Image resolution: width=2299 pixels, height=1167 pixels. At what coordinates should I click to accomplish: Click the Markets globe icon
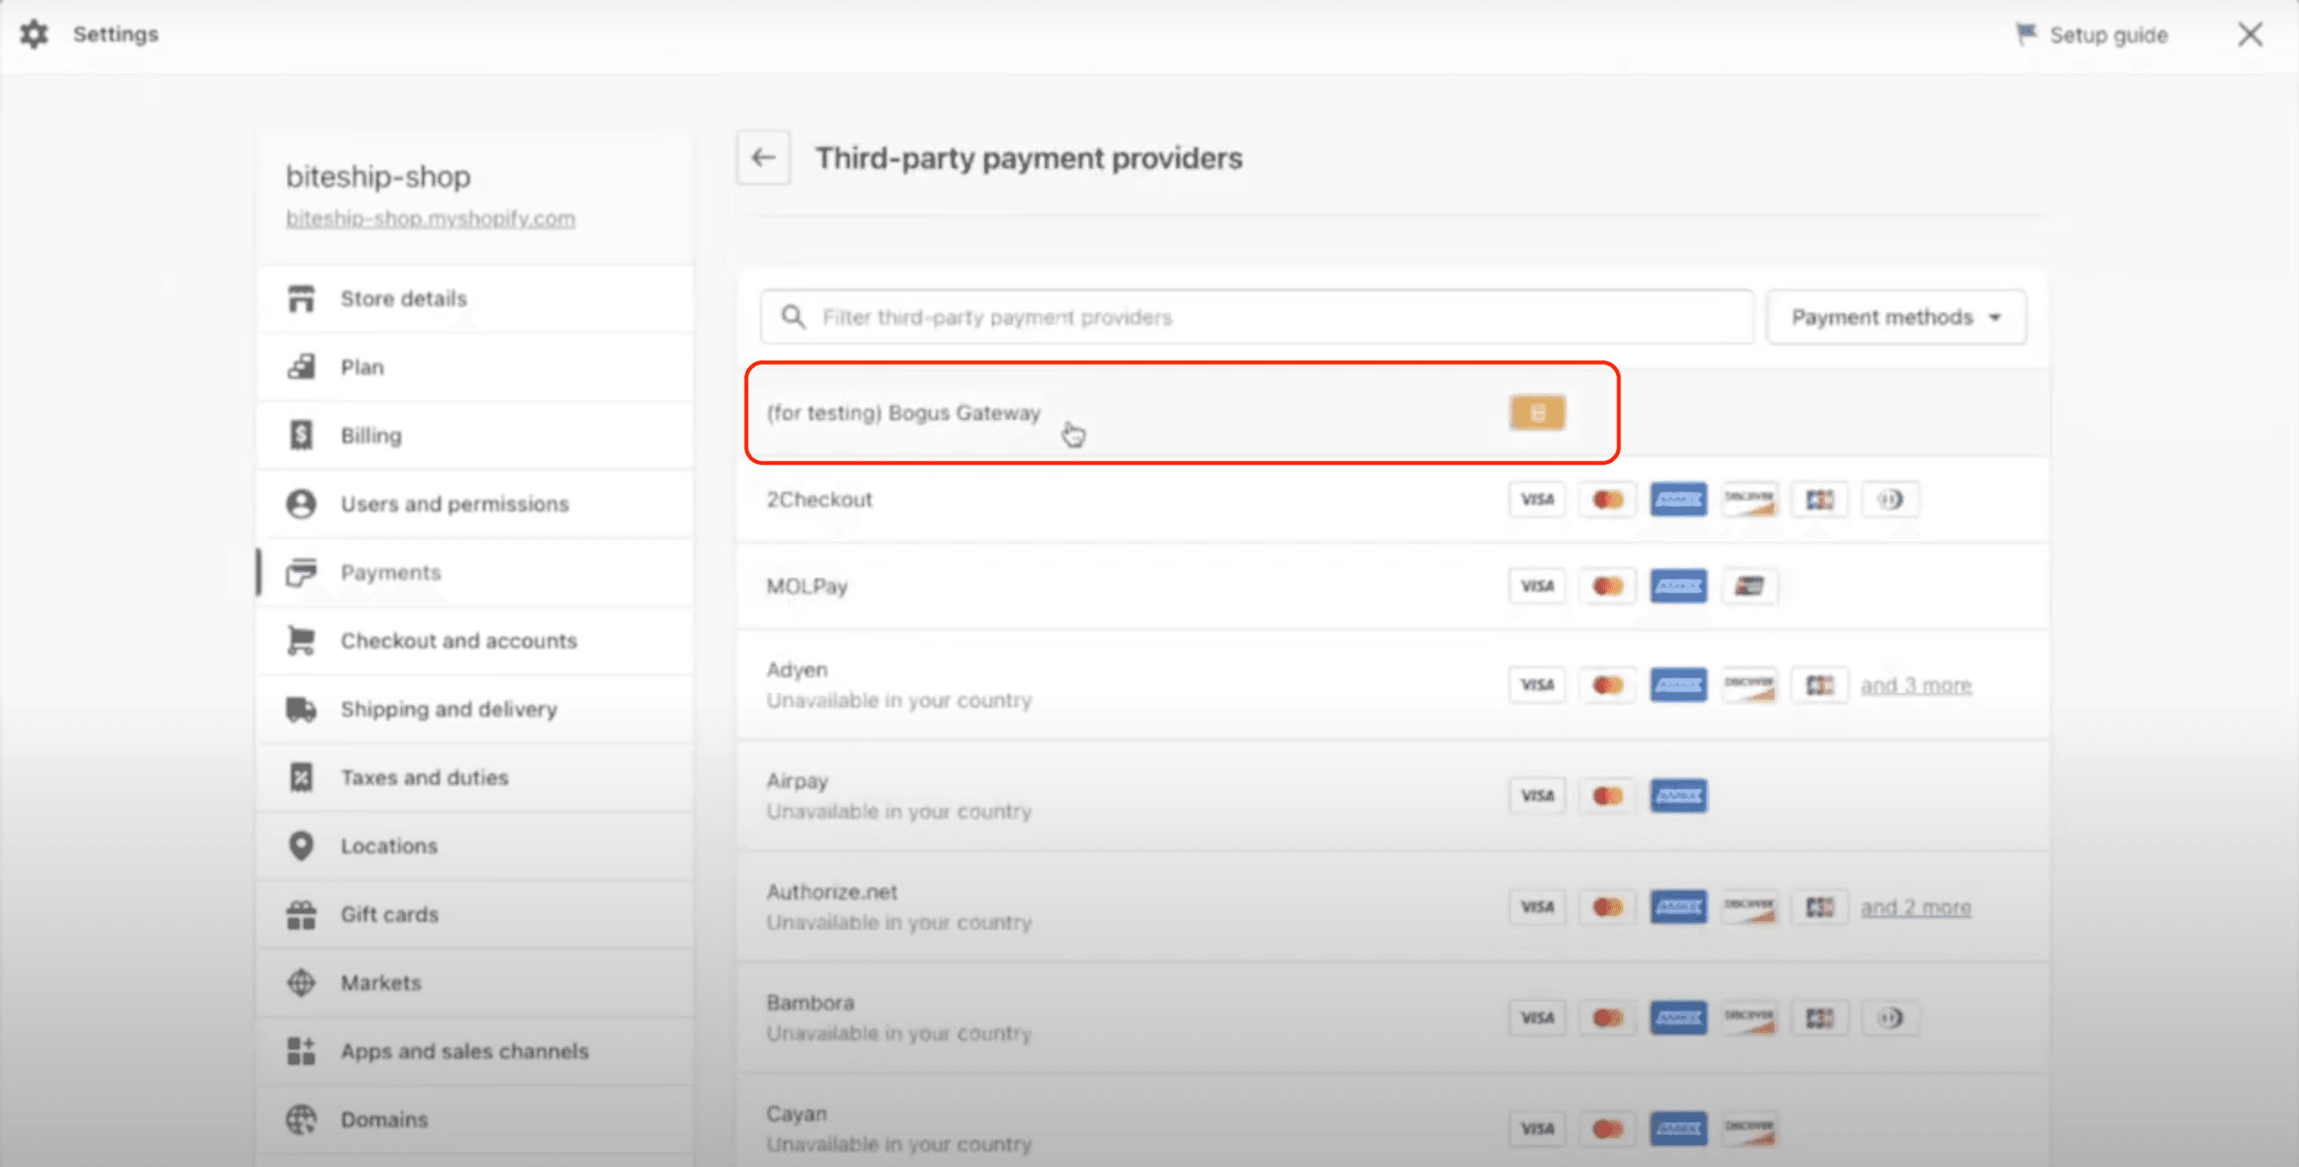click(302, 983)
